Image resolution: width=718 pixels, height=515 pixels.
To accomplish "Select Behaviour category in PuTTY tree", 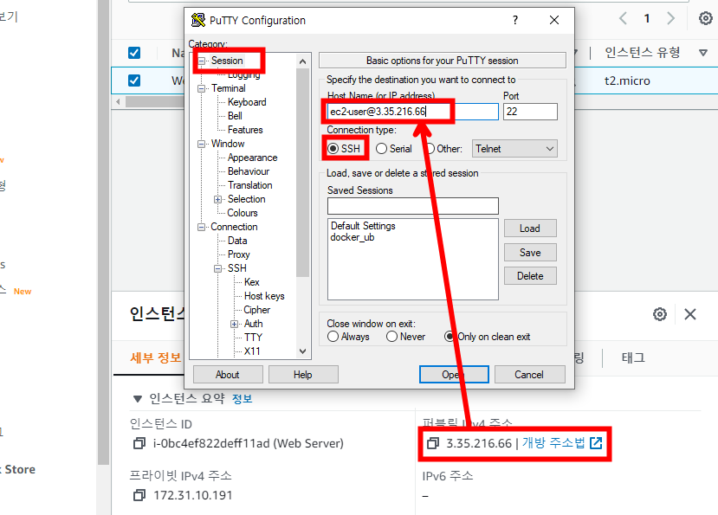I will (249, 171).
